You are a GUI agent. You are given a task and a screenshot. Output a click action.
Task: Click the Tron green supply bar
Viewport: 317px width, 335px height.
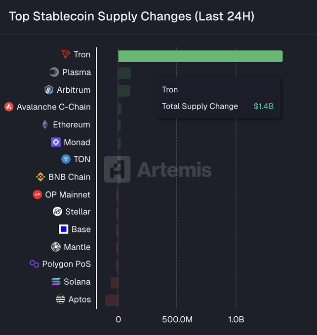[200, 56]
